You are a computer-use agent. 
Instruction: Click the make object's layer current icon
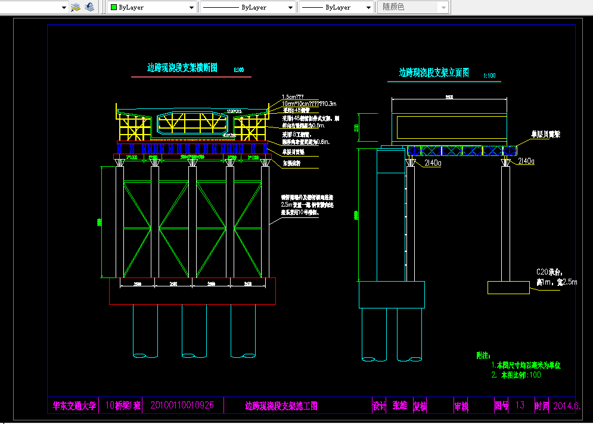point(76,7)
